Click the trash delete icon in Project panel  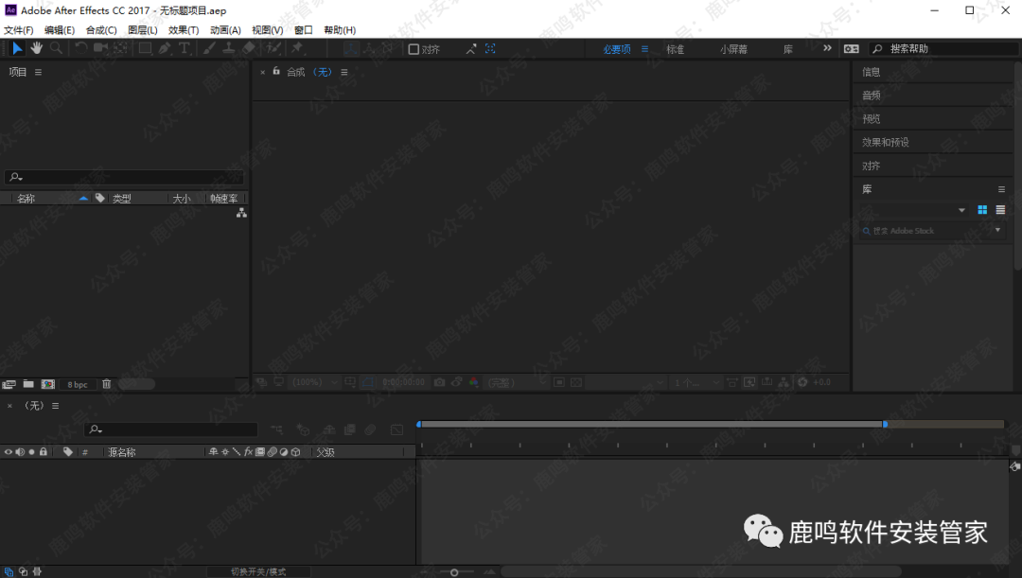point(106,384)
